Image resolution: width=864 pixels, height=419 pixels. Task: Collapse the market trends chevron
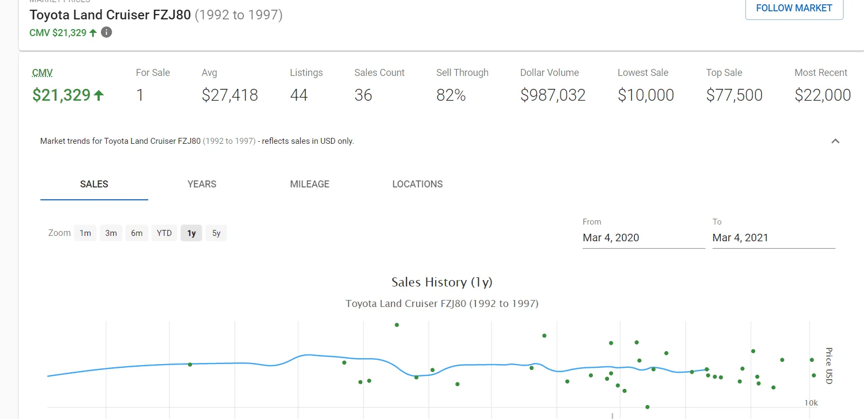[835, 141]
